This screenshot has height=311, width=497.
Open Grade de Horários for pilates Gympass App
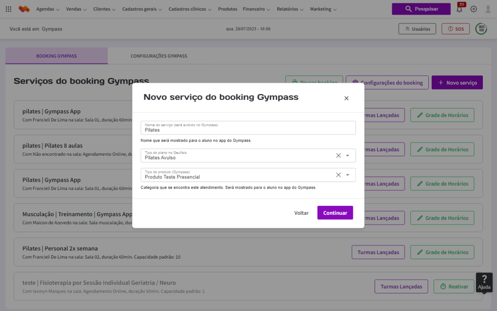442,115
